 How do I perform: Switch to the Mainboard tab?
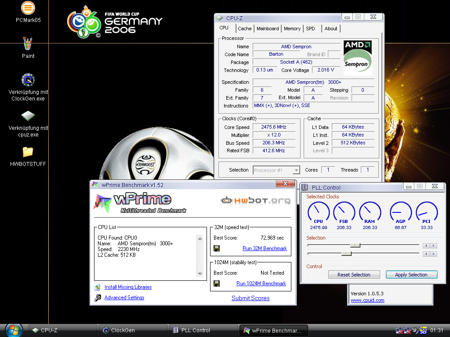[x=268, y=29]
